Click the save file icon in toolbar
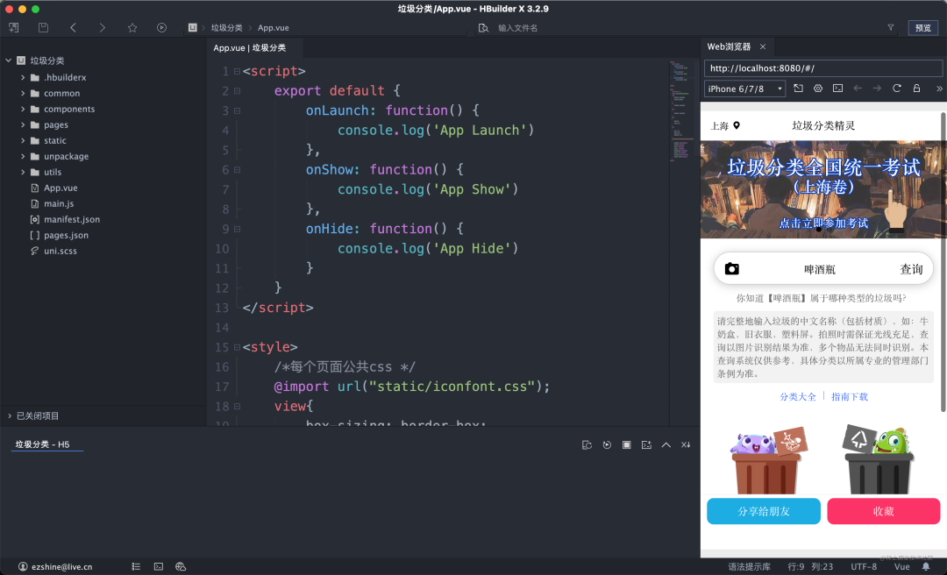The image size is (947, 575). [43, 28]
